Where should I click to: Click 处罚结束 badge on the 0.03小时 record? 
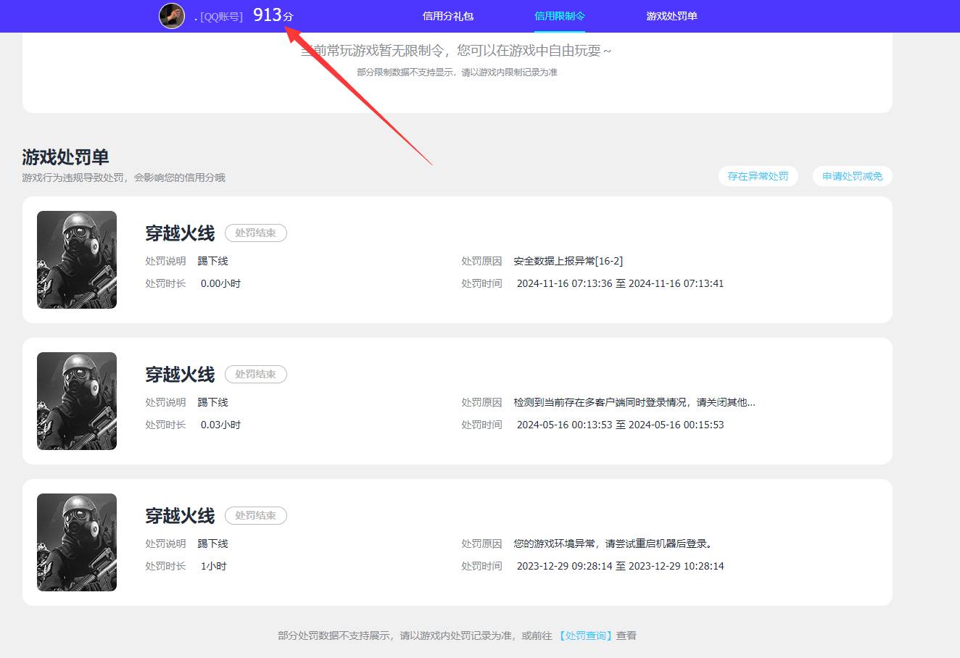255,374
